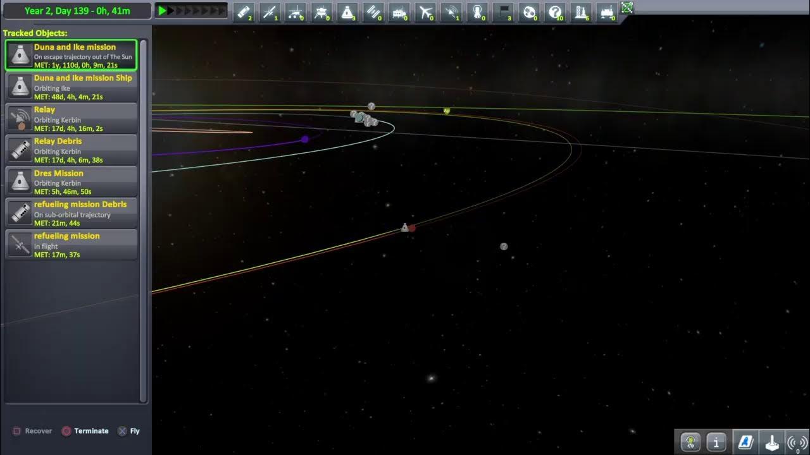Toggle the Rover vessel filter
The image size is (810, 455).
coord(296,12)
